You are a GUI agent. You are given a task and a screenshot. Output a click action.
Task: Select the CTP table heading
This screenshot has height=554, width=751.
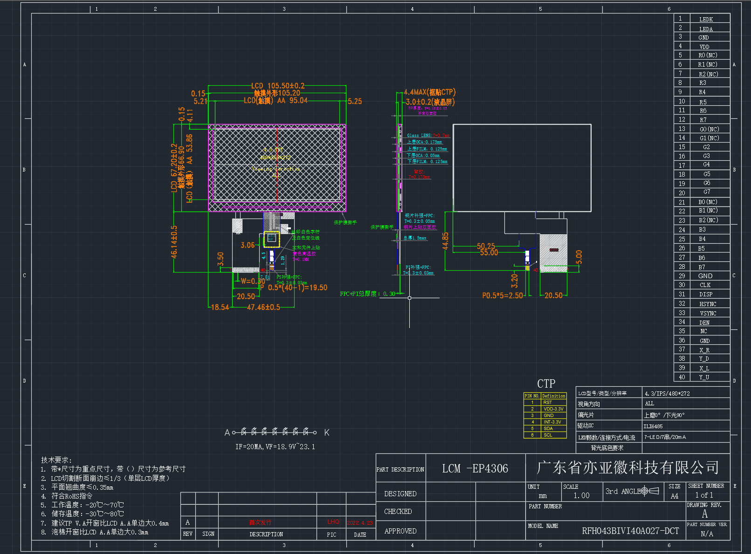point(546,383)
